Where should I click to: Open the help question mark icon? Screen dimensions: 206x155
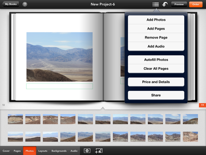25,4
